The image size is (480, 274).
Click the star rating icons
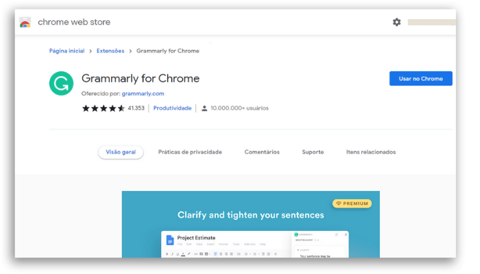click(104, 108)
